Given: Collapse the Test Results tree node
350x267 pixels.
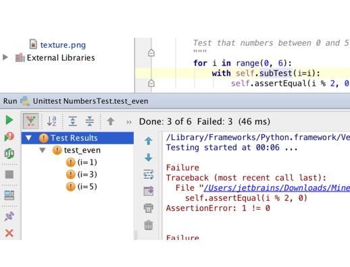Looking at the screenshot, I should [28, 138].
